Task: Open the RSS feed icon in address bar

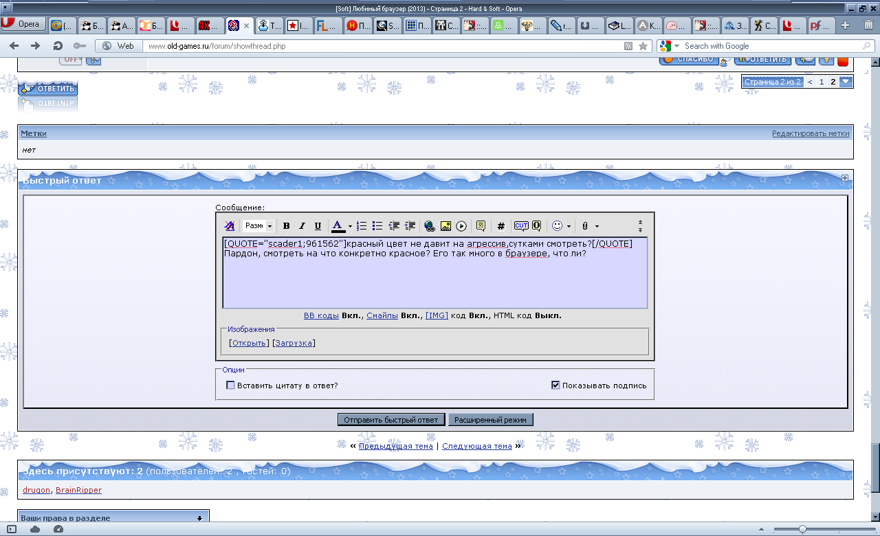Action: (628, 46)
